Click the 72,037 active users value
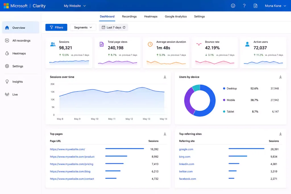Viewport: 291px width, 194px height. coord(260,48)
